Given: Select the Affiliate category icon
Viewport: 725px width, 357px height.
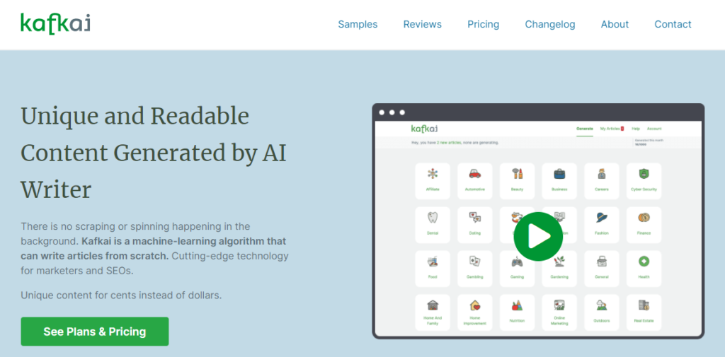Looking at the screenshot, I should (432, 175).
